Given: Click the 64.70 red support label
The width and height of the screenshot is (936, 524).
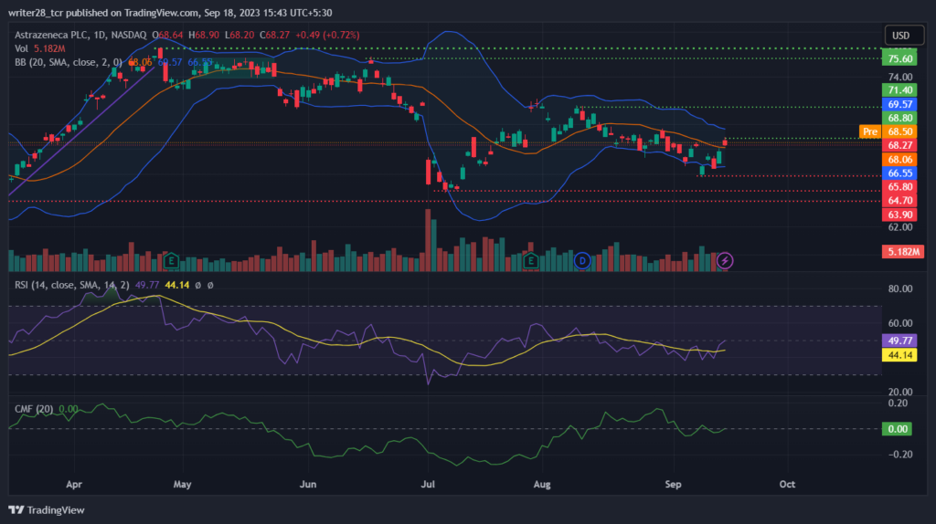Looking at the screenshot, I should coord(900,200).
